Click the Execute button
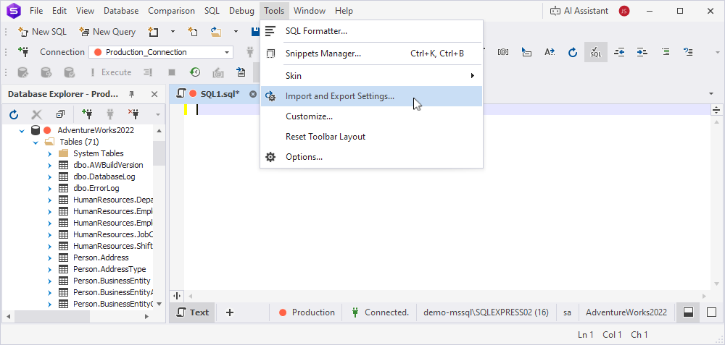Viewport: 725px width, 345px height. tap(111, 72)
